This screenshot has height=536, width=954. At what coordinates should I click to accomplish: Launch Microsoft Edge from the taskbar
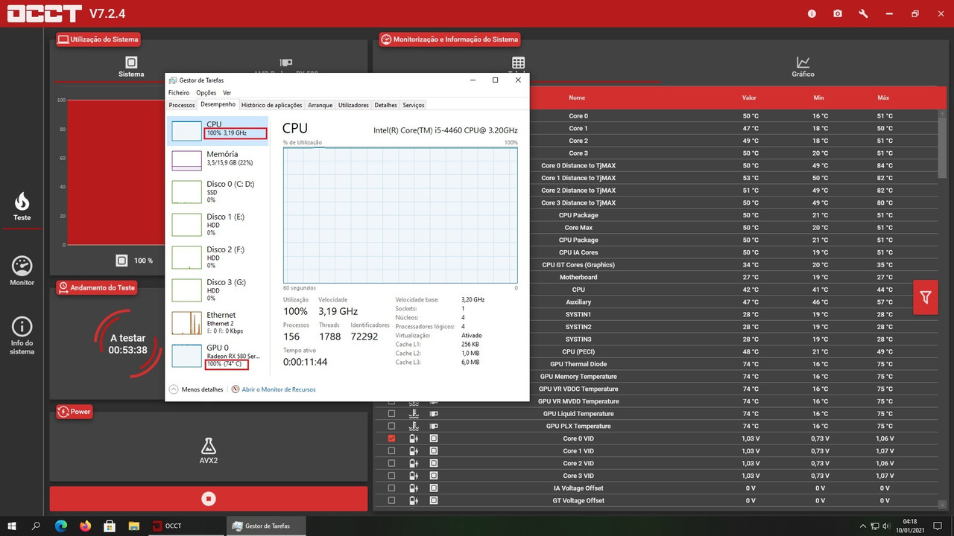pos(61,526)
